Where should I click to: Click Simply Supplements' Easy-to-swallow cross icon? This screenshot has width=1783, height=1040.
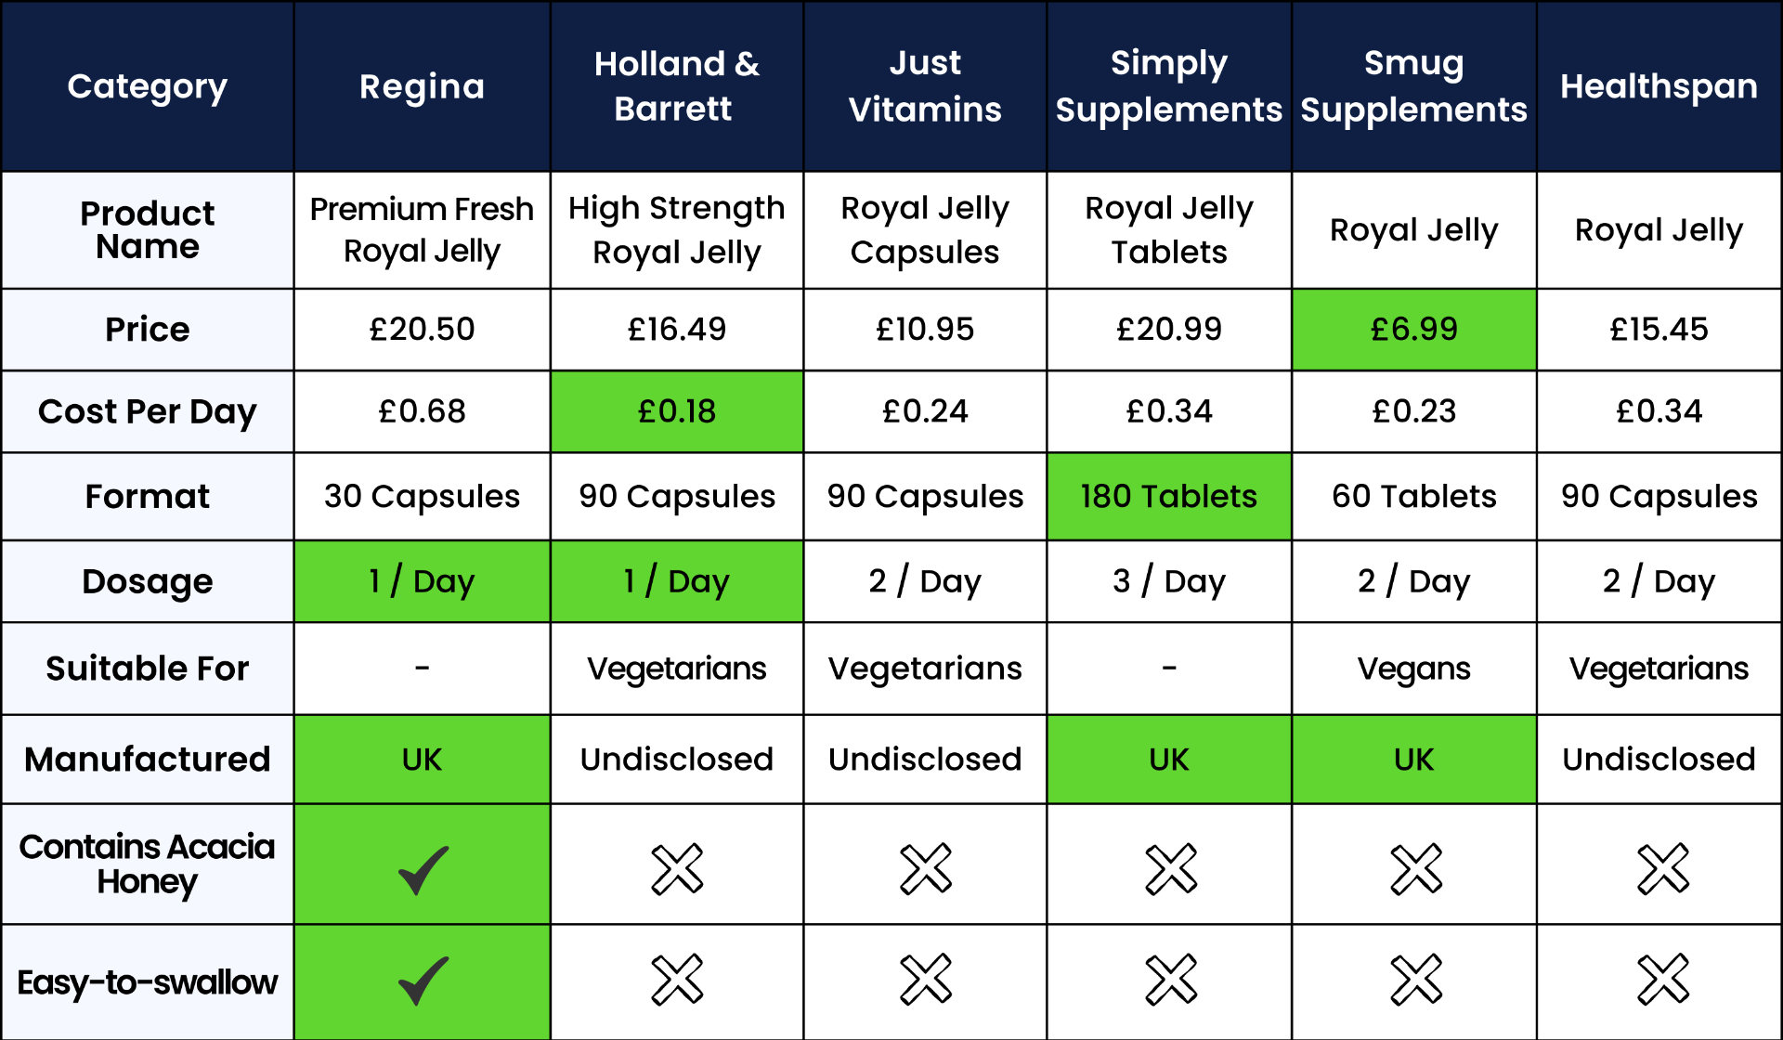coord(1170,980)
